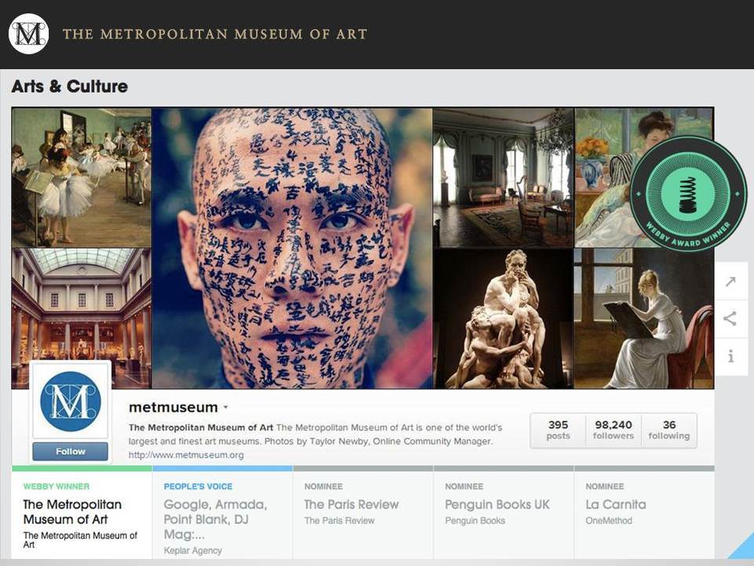Viewport: 754px width, 566px height.
Task: Open the http://www.metmuseum.org link
Action: 186,455
